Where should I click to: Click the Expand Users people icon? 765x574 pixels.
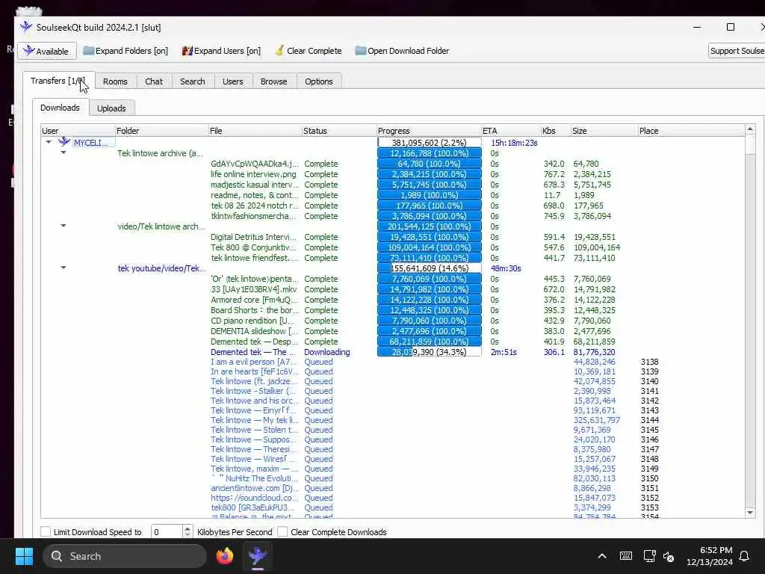[x=188, y=51]
